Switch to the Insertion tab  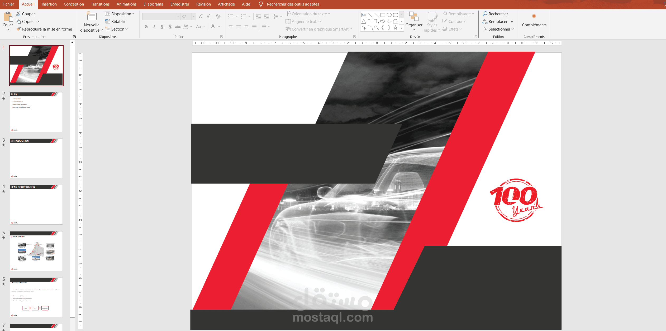49,4
